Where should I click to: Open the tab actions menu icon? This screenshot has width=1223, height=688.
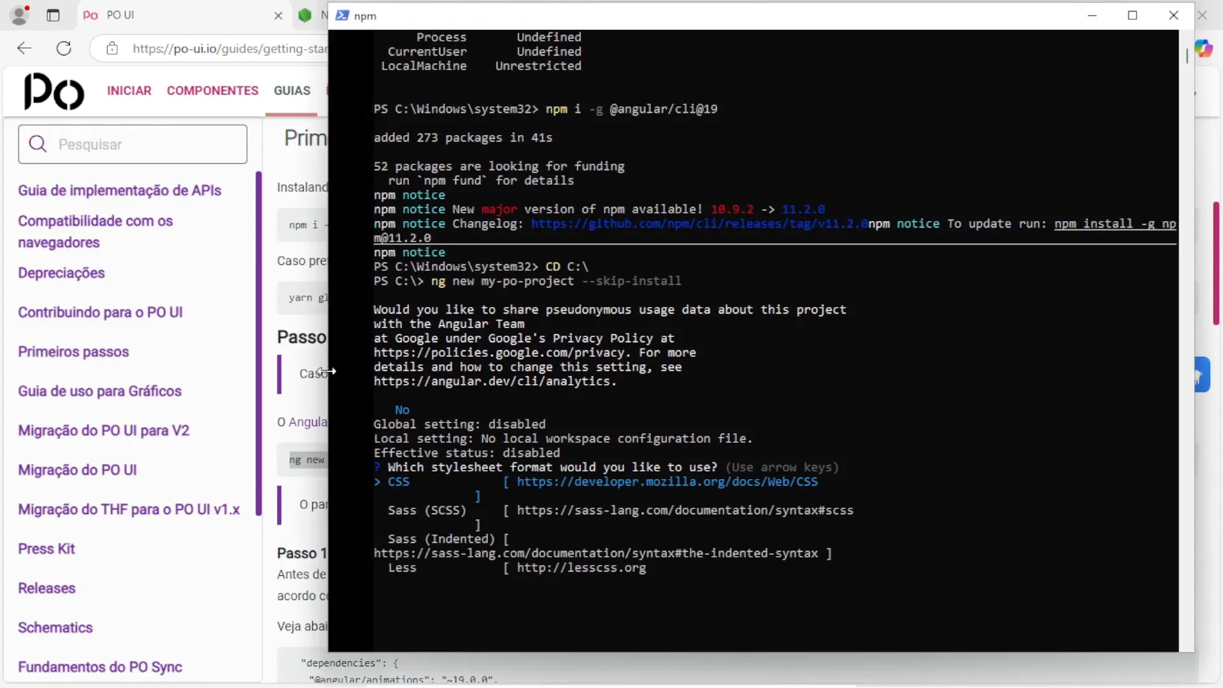[53, 15]
